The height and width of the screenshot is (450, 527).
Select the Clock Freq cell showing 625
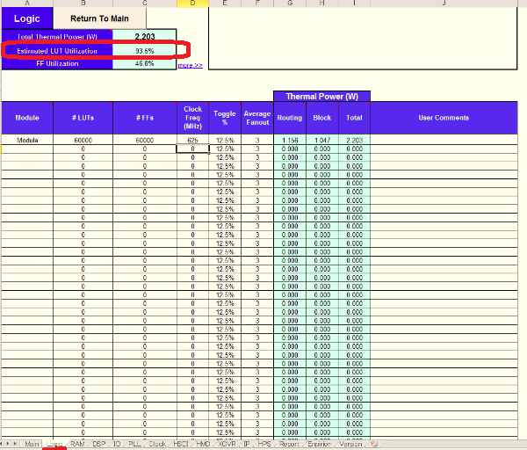point(192,141)
